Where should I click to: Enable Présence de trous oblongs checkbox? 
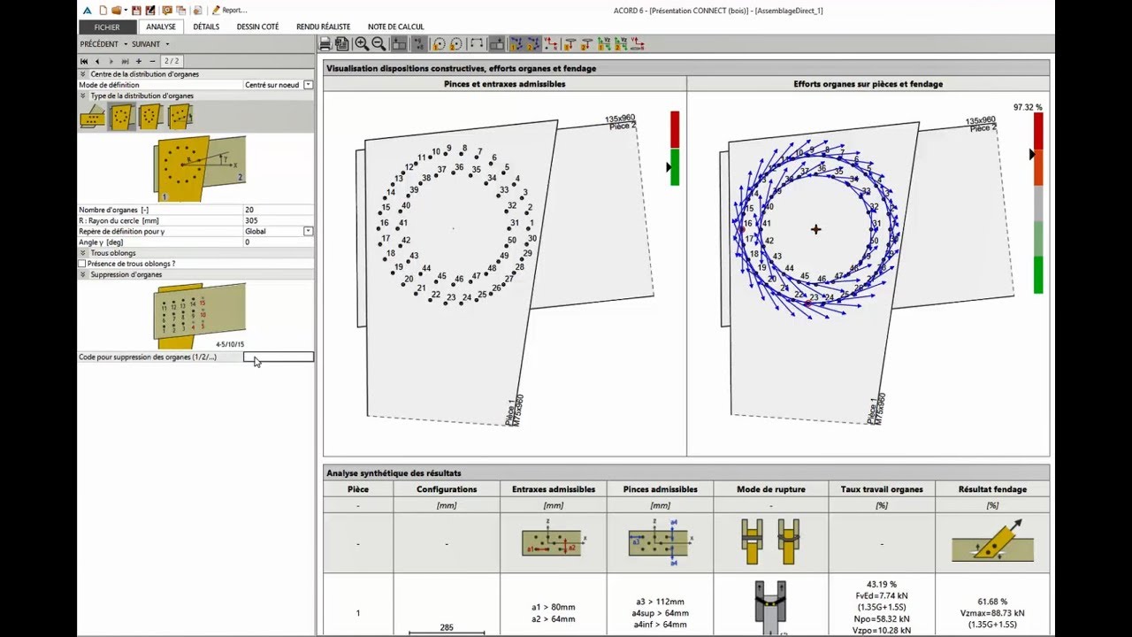(82, 264)
